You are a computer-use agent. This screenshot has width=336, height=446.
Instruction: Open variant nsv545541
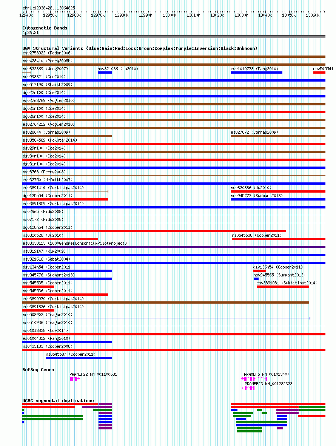323,69
